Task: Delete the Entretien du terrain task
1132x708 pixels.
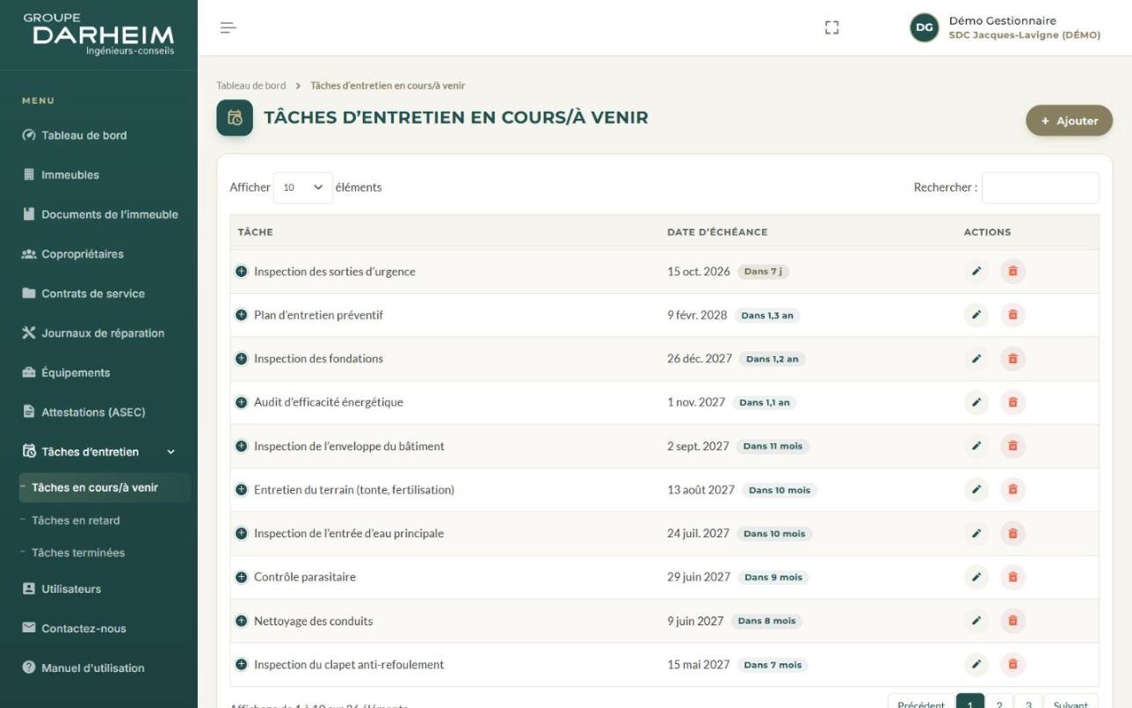Action: click(1012, 490)
